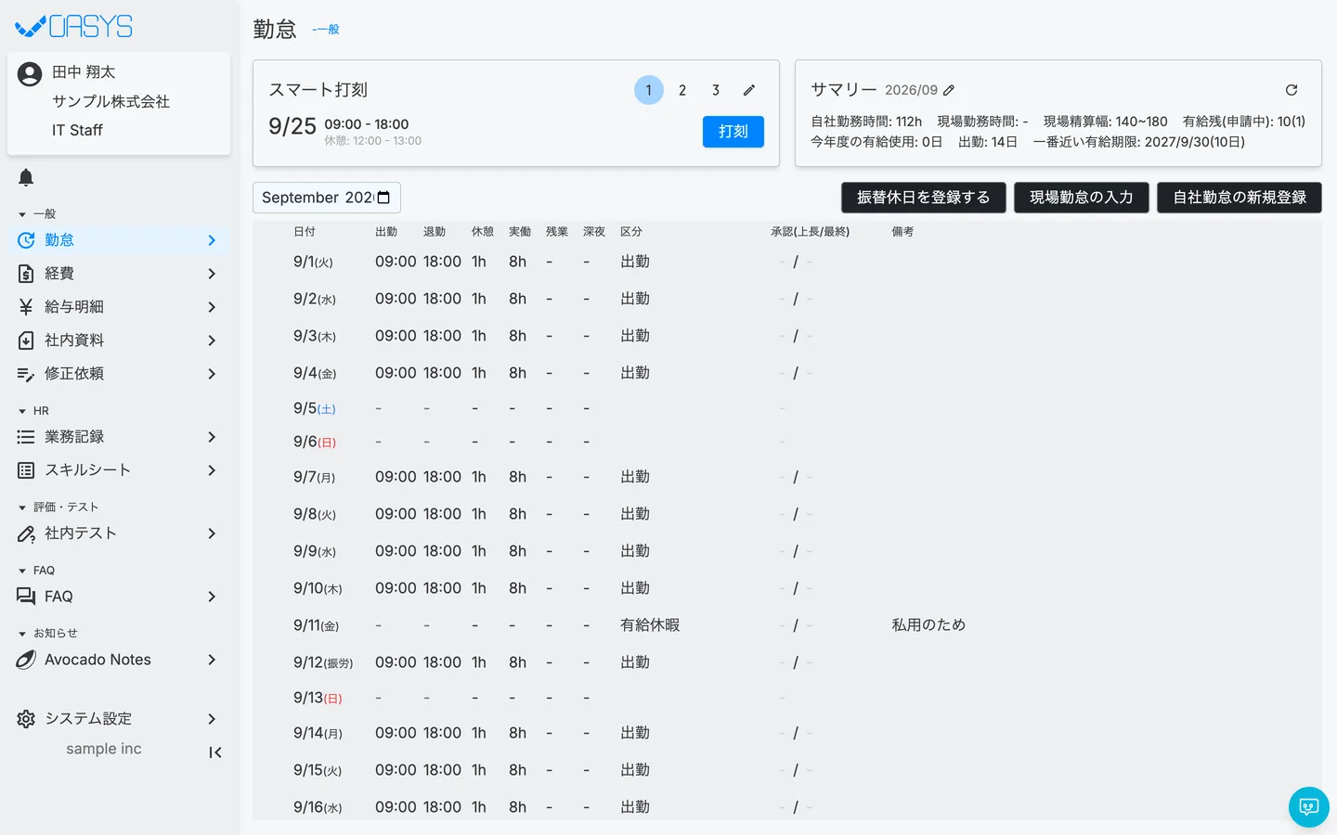The height and width of the screenshot is (835, 1337).
Task: Click the 社内資料 download document icon
Action: tap(26, 340)
